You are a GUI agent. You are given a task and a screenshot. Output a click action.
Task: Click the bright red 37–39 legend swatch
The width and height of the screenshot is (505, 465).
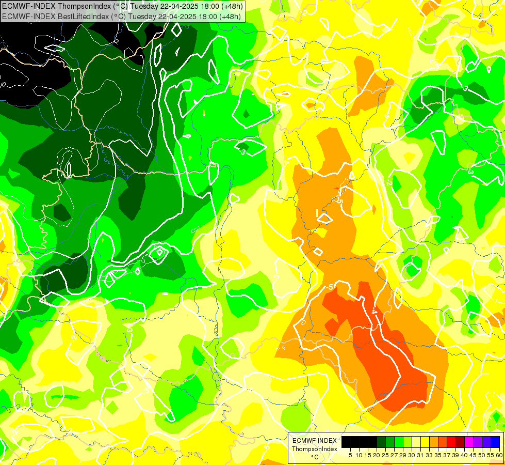click(451, 442)
